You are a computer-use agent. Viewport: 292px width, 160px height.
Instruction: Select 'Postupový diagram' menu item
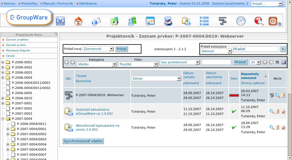(18, 50)
